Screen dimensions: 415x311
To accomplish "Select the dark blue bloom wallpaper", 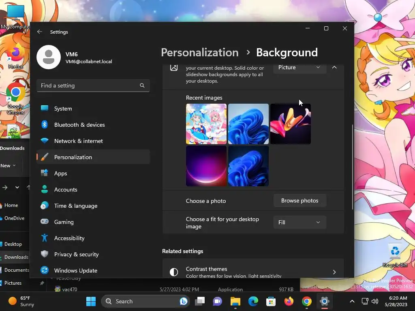I will pos(248,166).
